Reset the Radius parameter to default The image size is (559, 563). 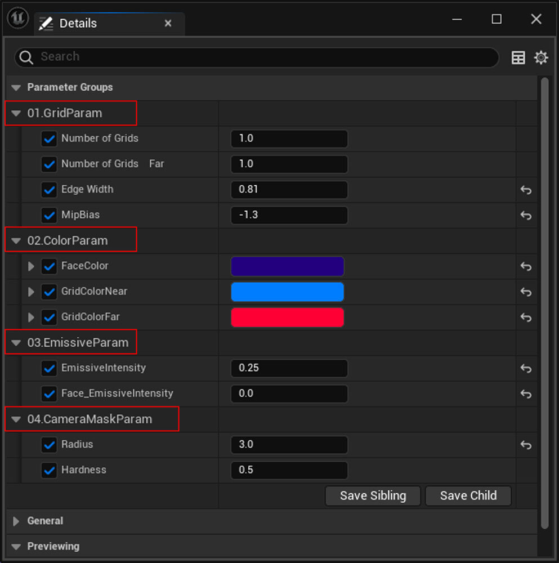point(526,445)
